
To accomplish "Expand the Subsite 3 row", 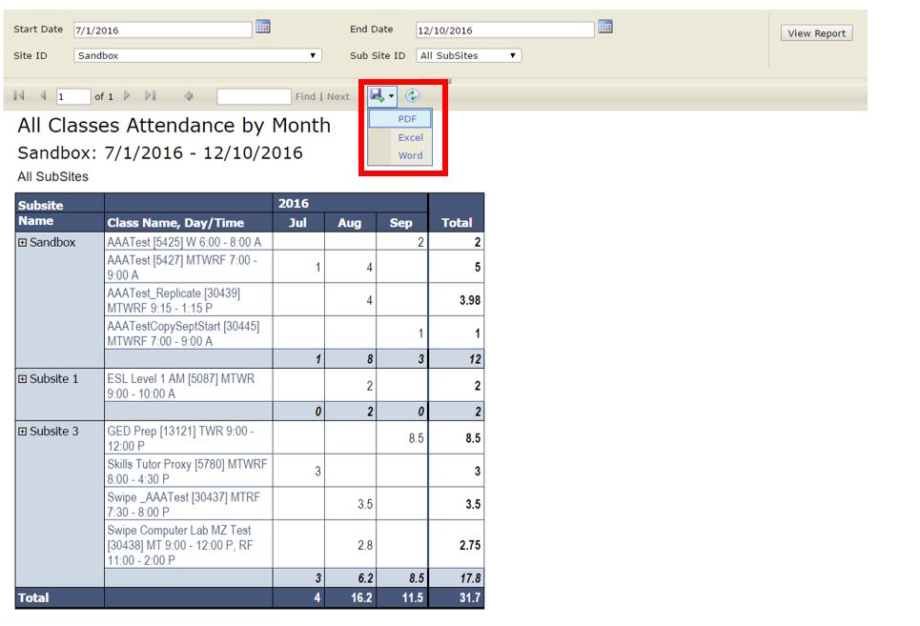I will click(23, 432).
